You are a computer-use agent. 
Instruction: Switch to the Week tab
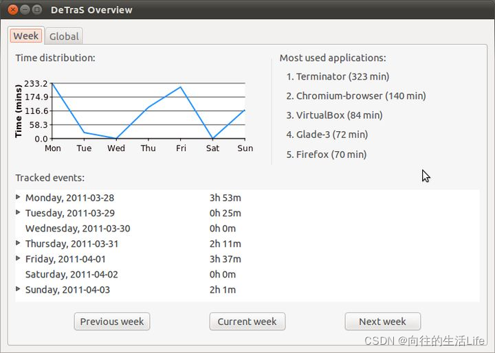point(26,36)
